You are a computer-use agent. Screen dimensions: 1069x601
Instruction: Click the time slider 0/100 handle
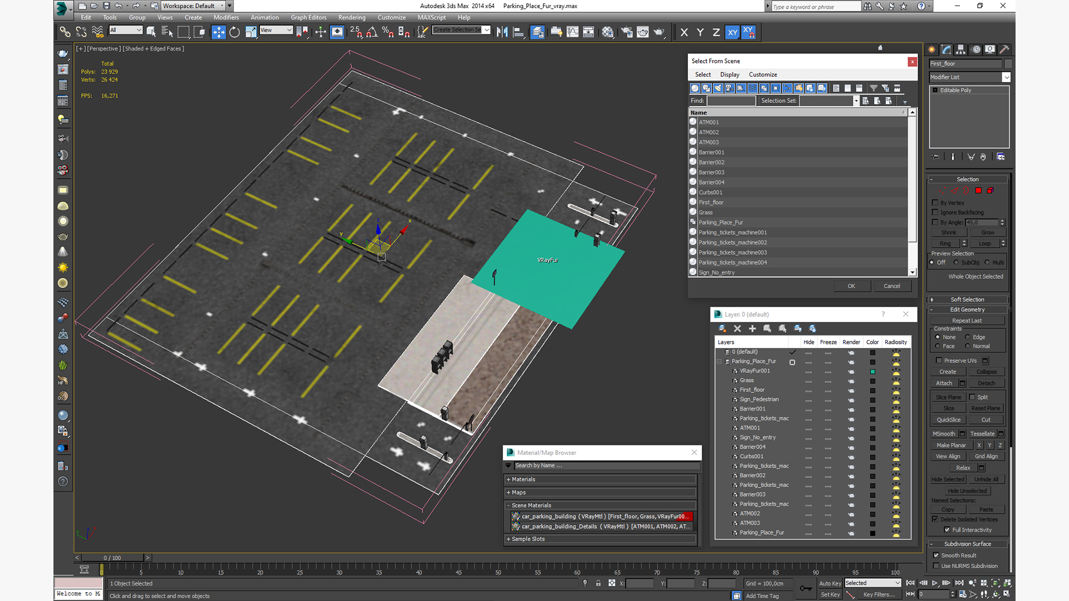coord(112,558)
